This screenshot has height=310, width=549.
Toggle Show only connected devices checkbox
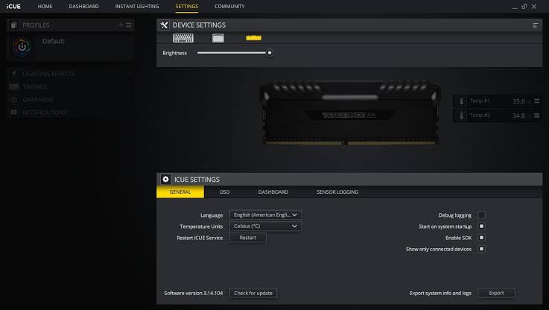tap(482, 249)
